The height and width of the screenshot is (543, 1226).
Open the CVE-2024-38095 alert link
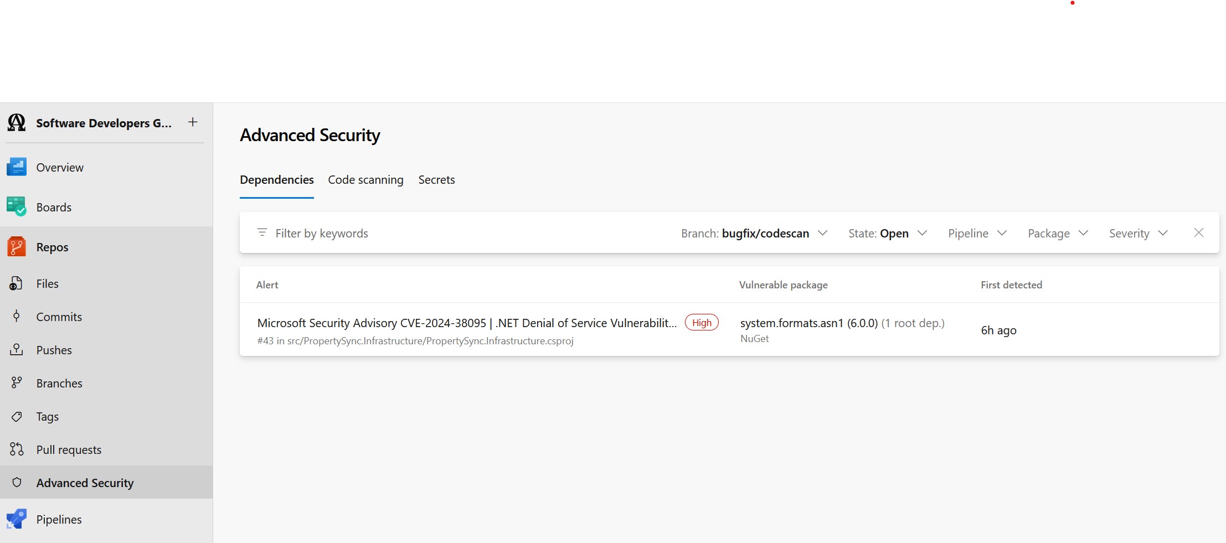point(466,323)
